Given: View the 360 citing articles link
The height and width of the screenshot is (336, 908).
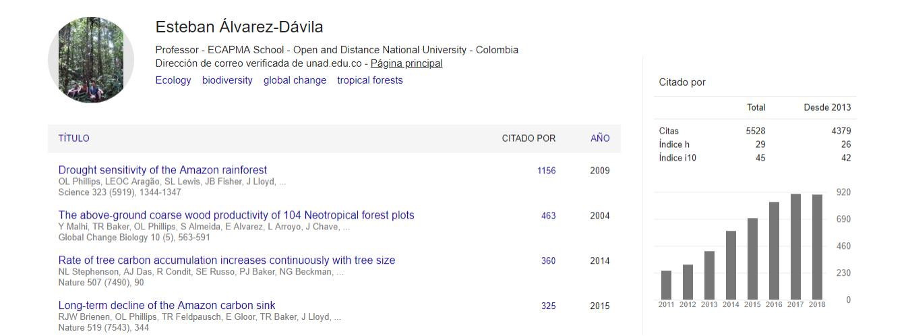Looking at the screenshot, I should click(x=549, y=261).
